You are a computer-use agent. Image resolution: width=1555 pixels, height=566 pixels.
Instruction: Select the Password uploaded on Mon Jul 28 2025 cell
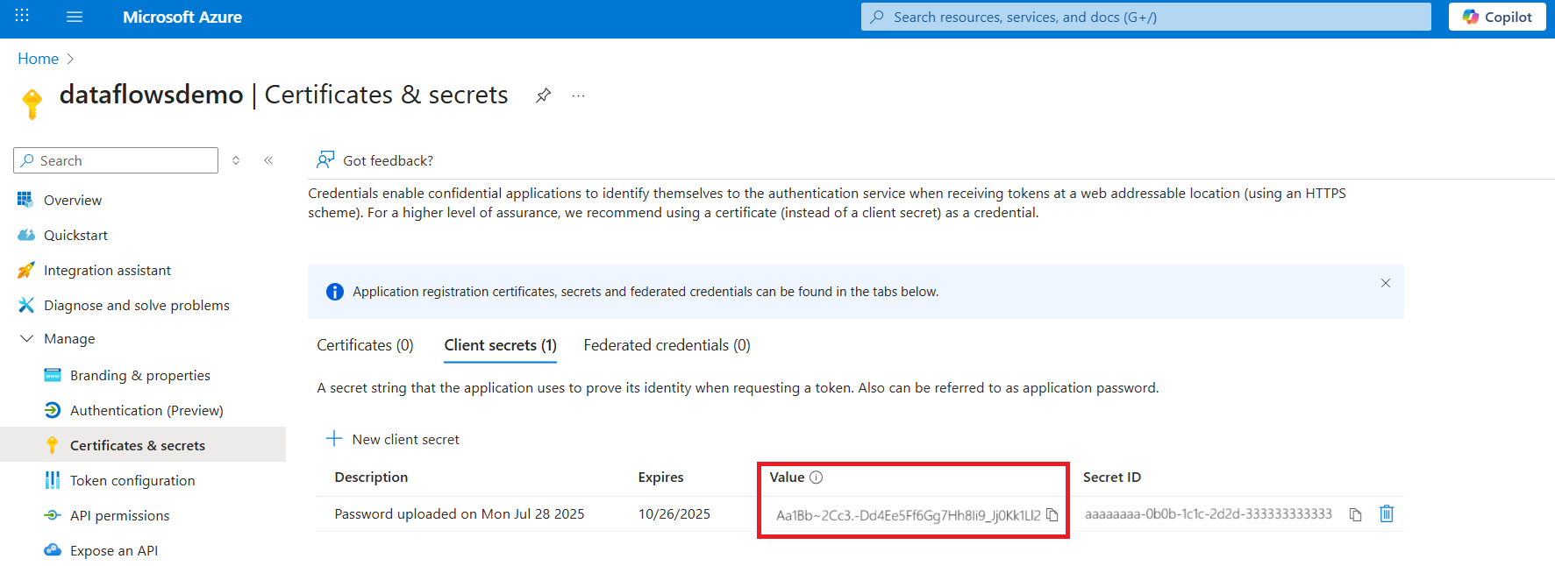click(459, 513)
